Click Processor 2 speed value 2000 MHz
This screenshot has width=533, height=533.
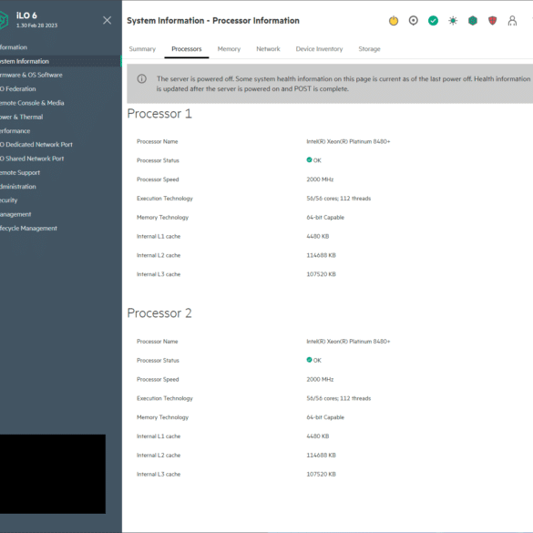point(320,379)
